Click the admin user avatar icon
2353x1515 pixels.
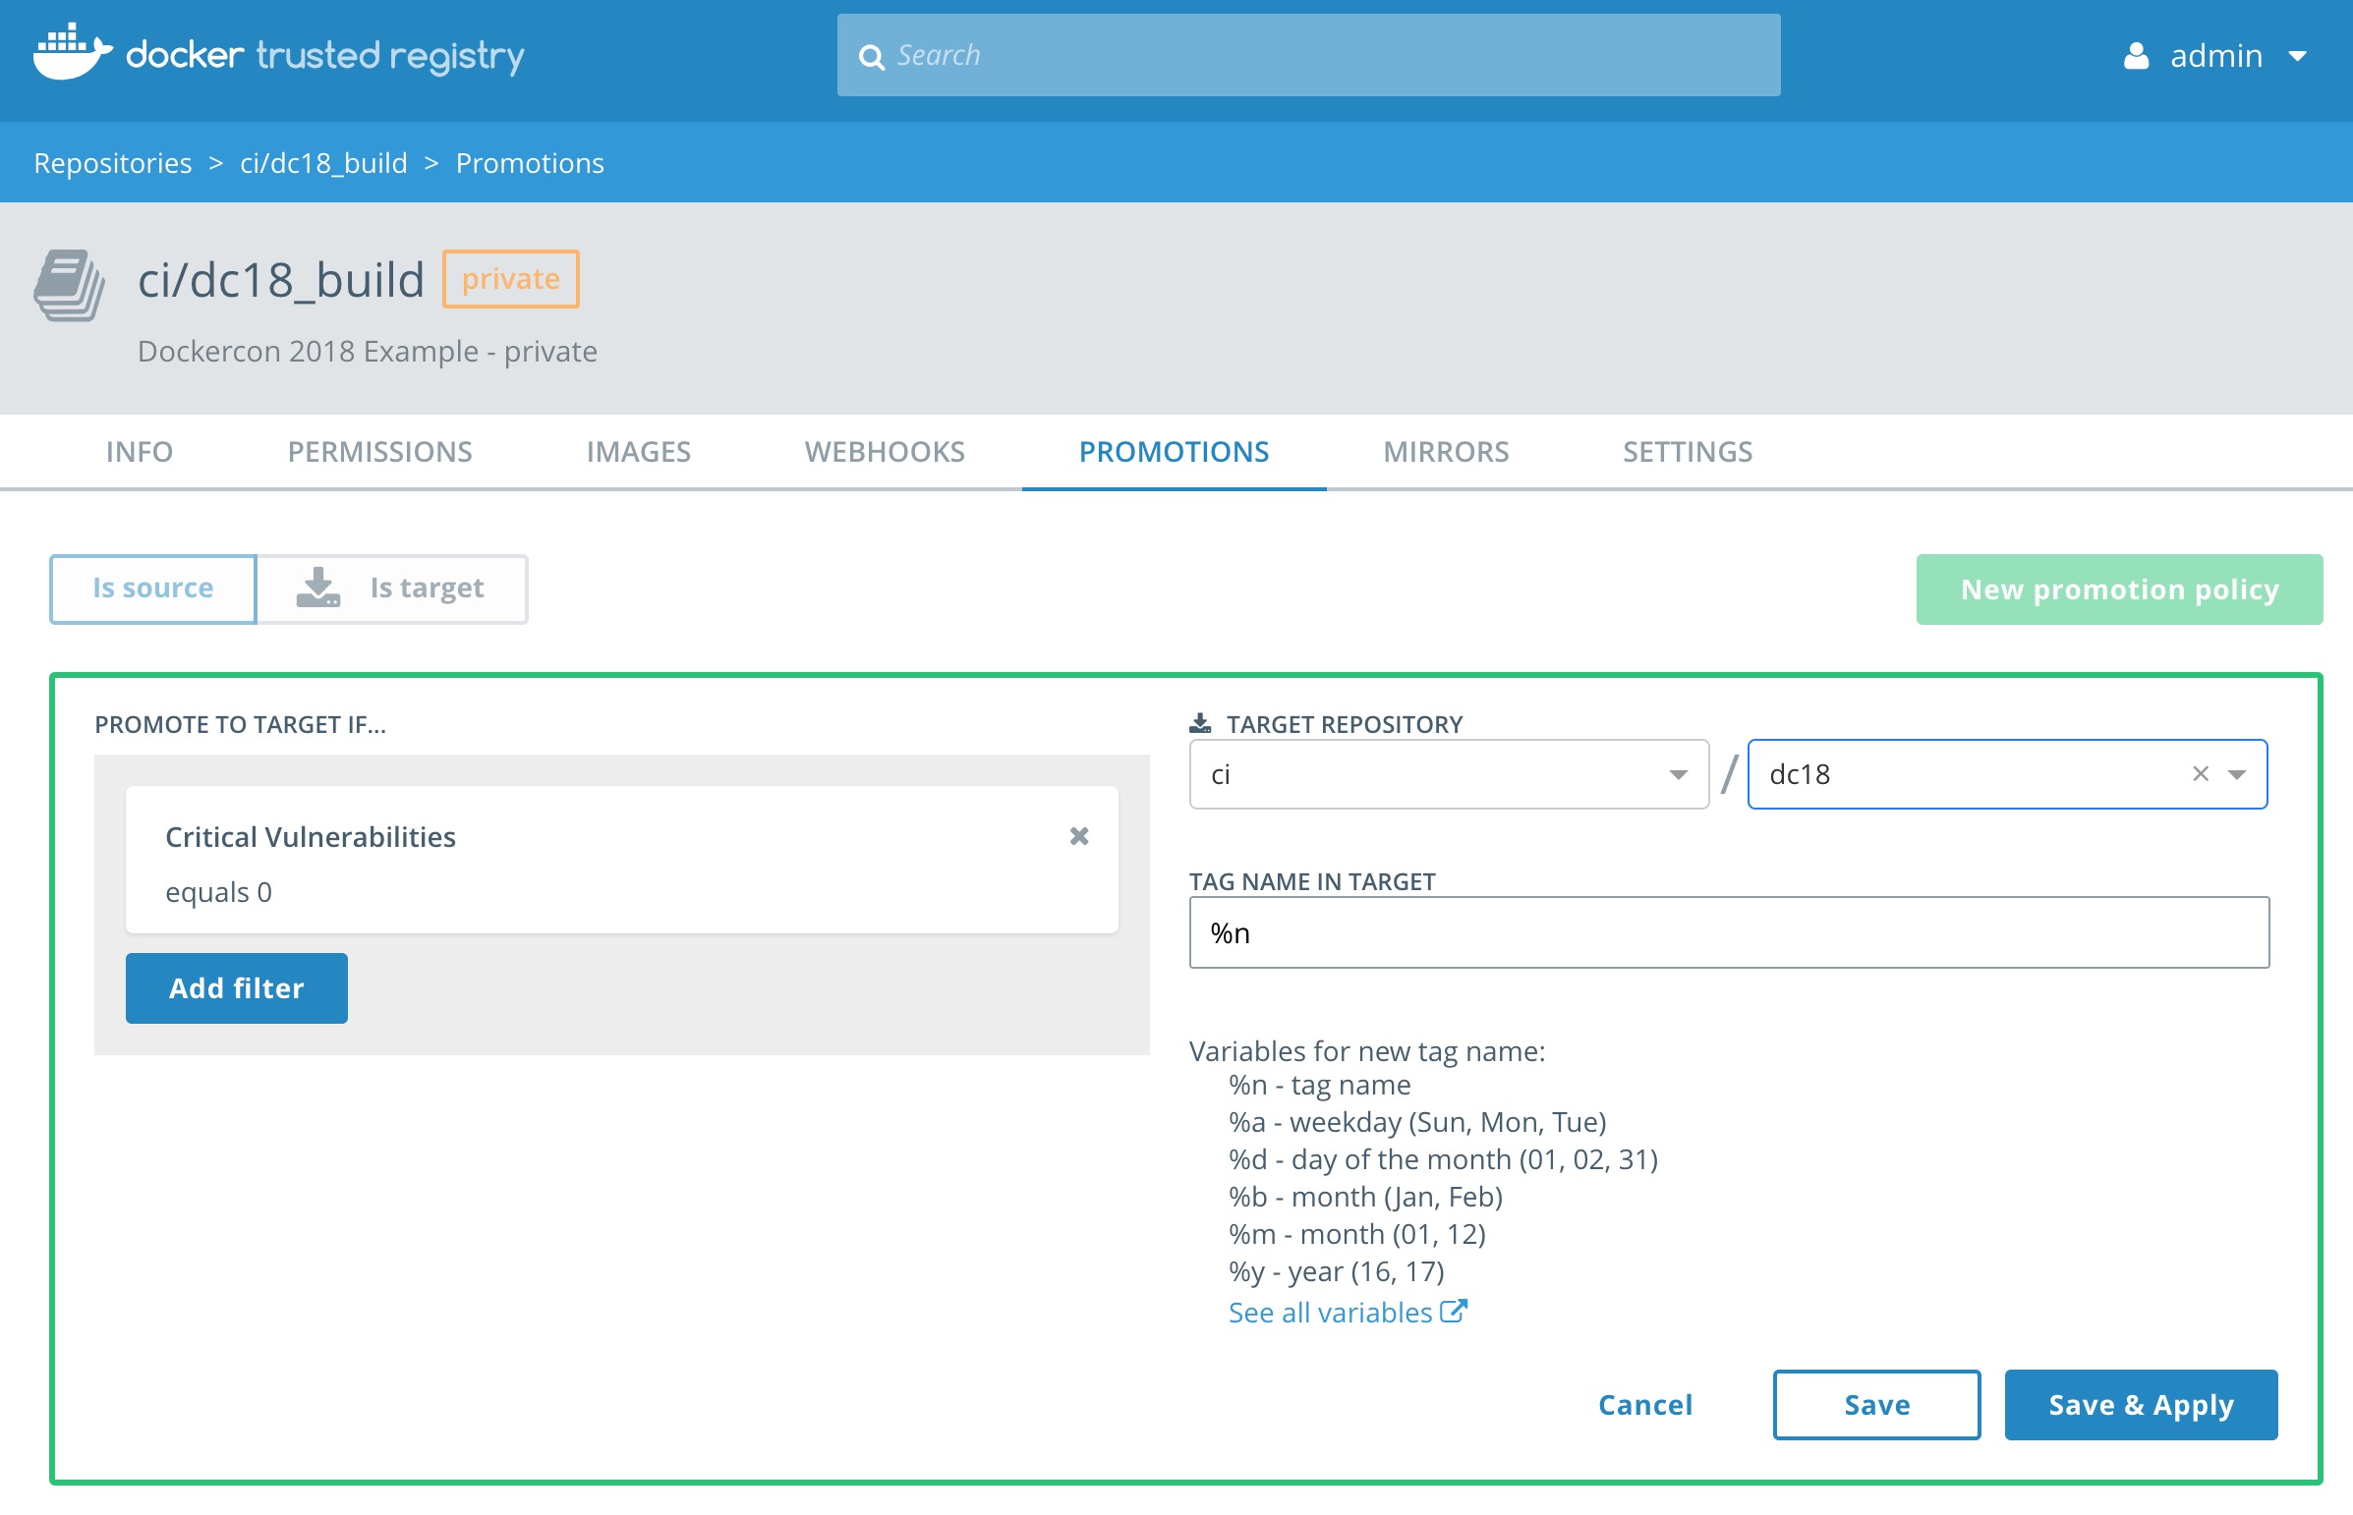(2135, 56)
